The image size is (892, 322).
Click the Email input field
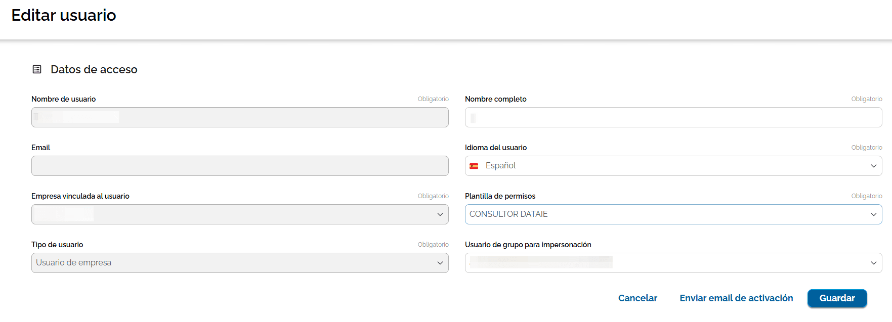click(x=240, y=166)
